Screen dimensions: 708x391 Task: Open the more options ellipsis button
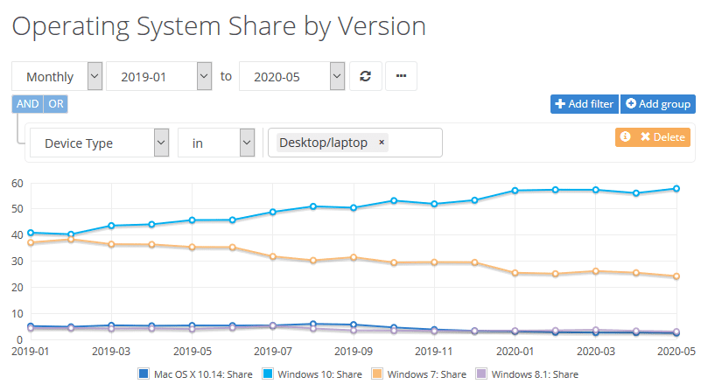tap(401, 76)
